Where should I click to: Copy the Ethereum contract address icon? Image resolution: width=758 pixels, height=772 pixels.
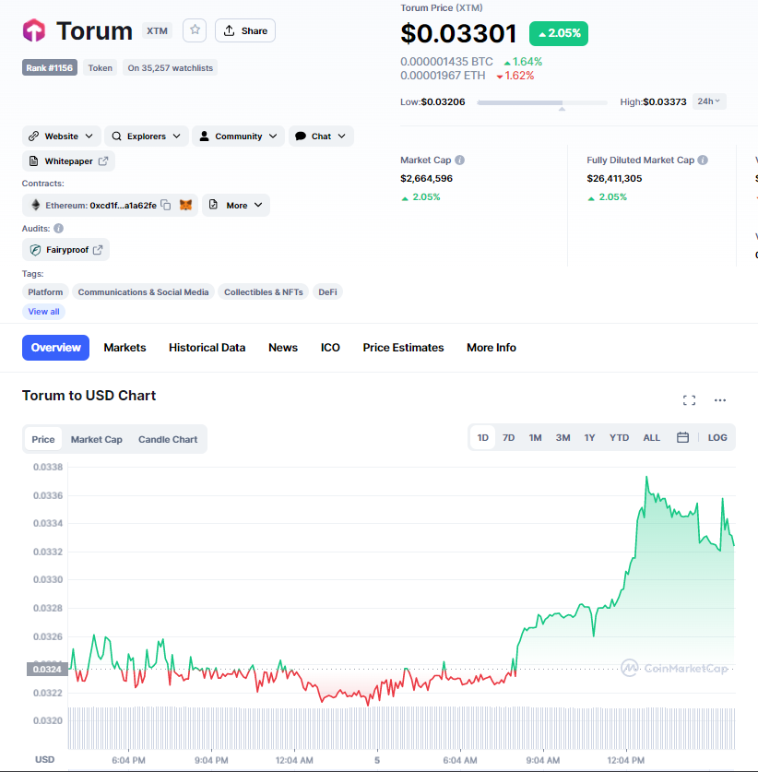[166, 205]
